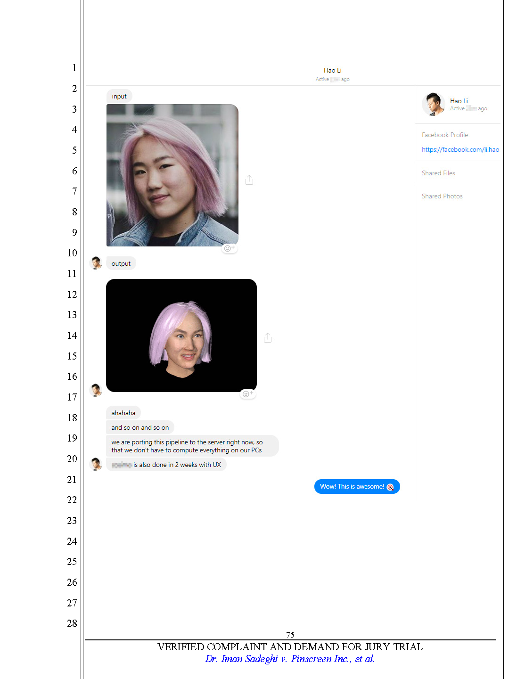Click the 'Wow! This is awesome!' message bubble

(357, 486)
